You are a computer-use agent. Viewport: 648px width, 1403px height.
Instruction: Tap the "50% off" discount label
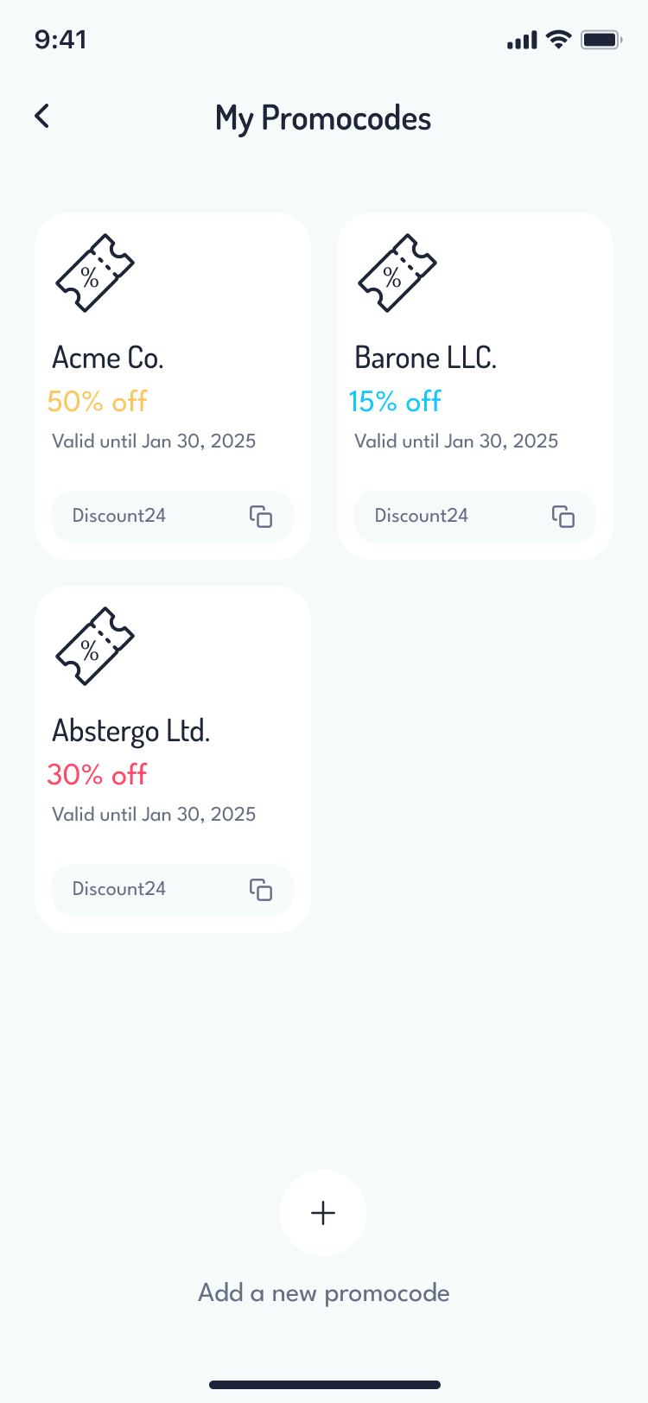[x=98, y=401]
